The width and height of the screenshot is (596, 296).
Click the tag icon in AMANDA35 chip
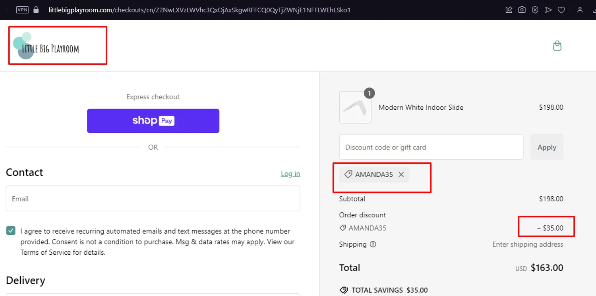(x=348, y=174)
